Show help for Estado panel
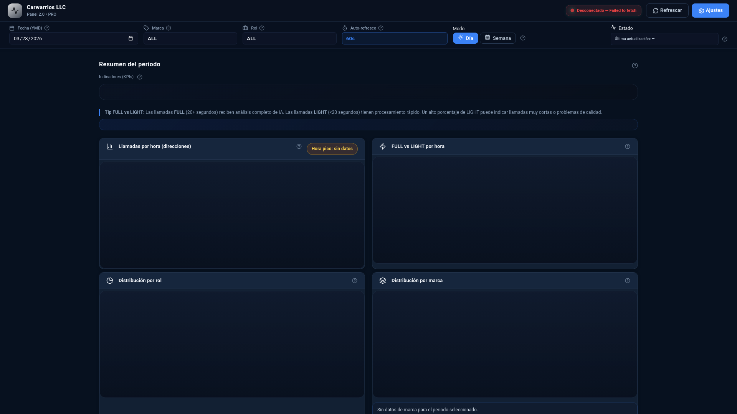This screenshot has height=414, width=737. coord(725,39)
